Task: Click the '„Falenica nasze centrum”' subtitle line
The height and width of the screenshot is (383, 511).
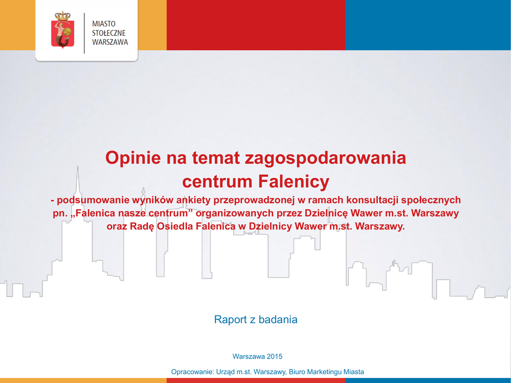Action: tap(255, 213)
